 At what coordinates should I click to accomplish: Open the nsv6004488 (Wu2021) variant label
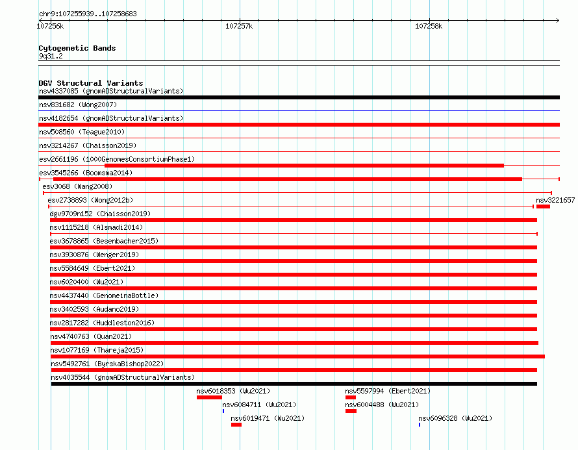coord(382,405)
